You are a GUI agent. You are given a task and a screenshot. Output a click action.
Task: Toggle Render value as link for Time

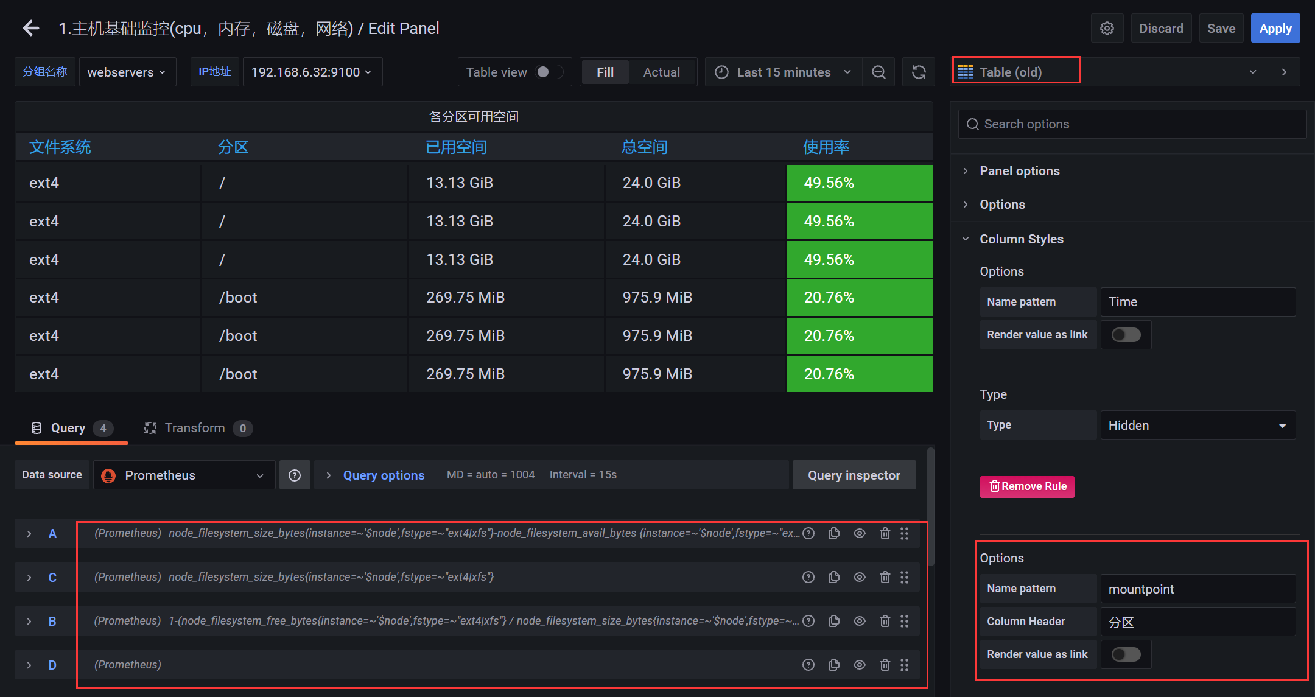click(x=1126, y=335)
